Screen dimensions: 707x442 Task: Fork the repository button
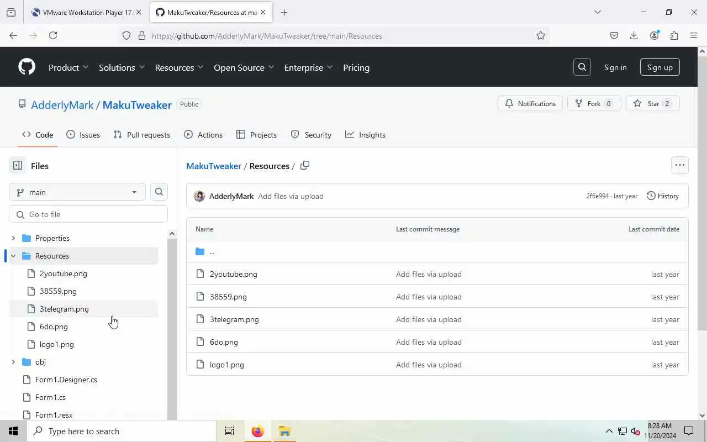pyautogui.click(x=594, y=103)
